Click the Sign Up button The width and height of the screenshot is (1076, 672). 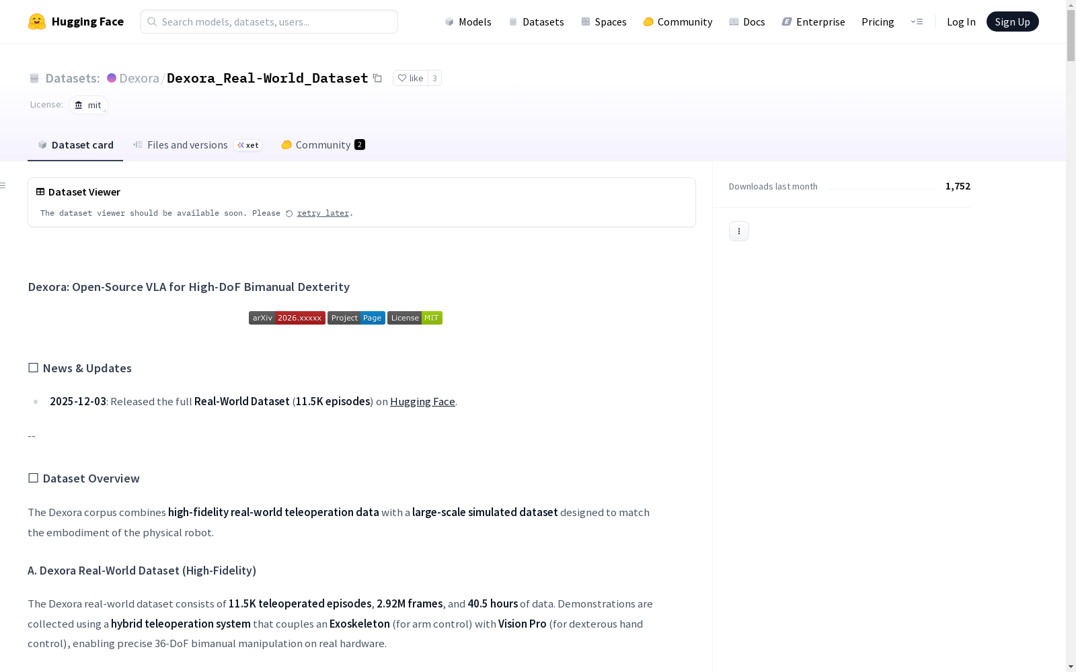pos(1012,22)
